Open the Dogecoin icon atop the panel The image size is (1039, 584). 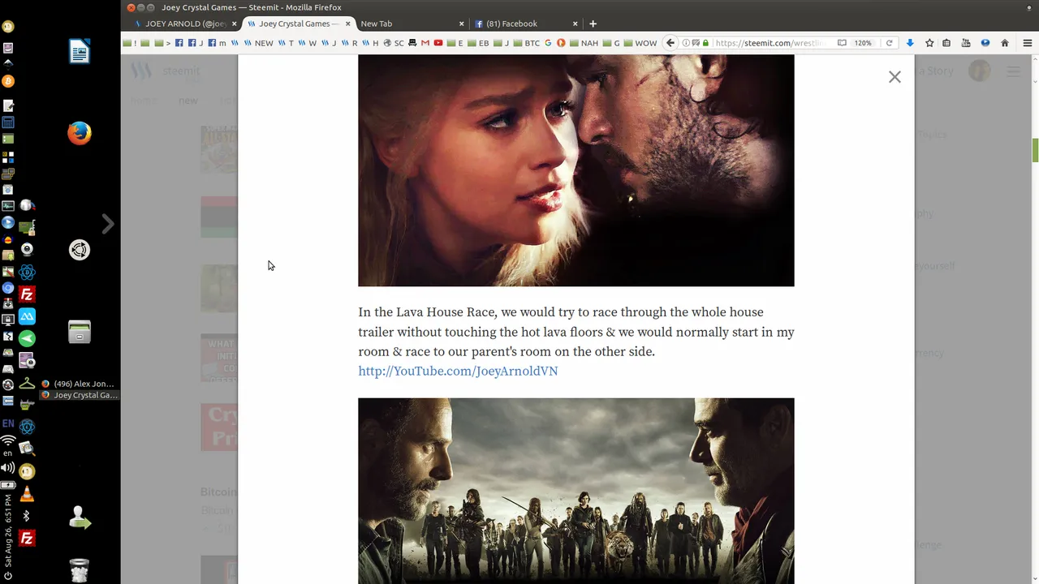click(8, 27)
